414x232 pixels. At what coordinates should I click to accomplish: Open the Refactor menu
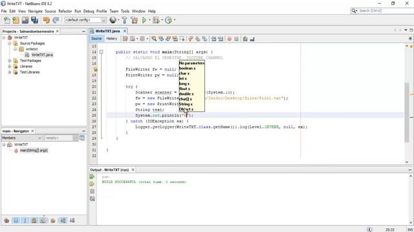coord(65,11)
